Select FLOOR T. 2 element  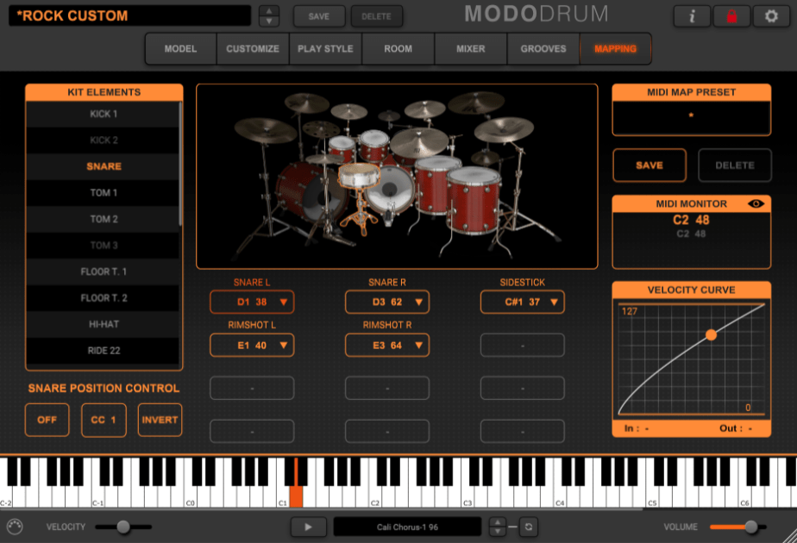tap(104, 297)
